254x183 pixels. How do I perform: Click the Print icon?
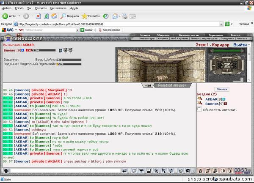click(x=124, y=16)
